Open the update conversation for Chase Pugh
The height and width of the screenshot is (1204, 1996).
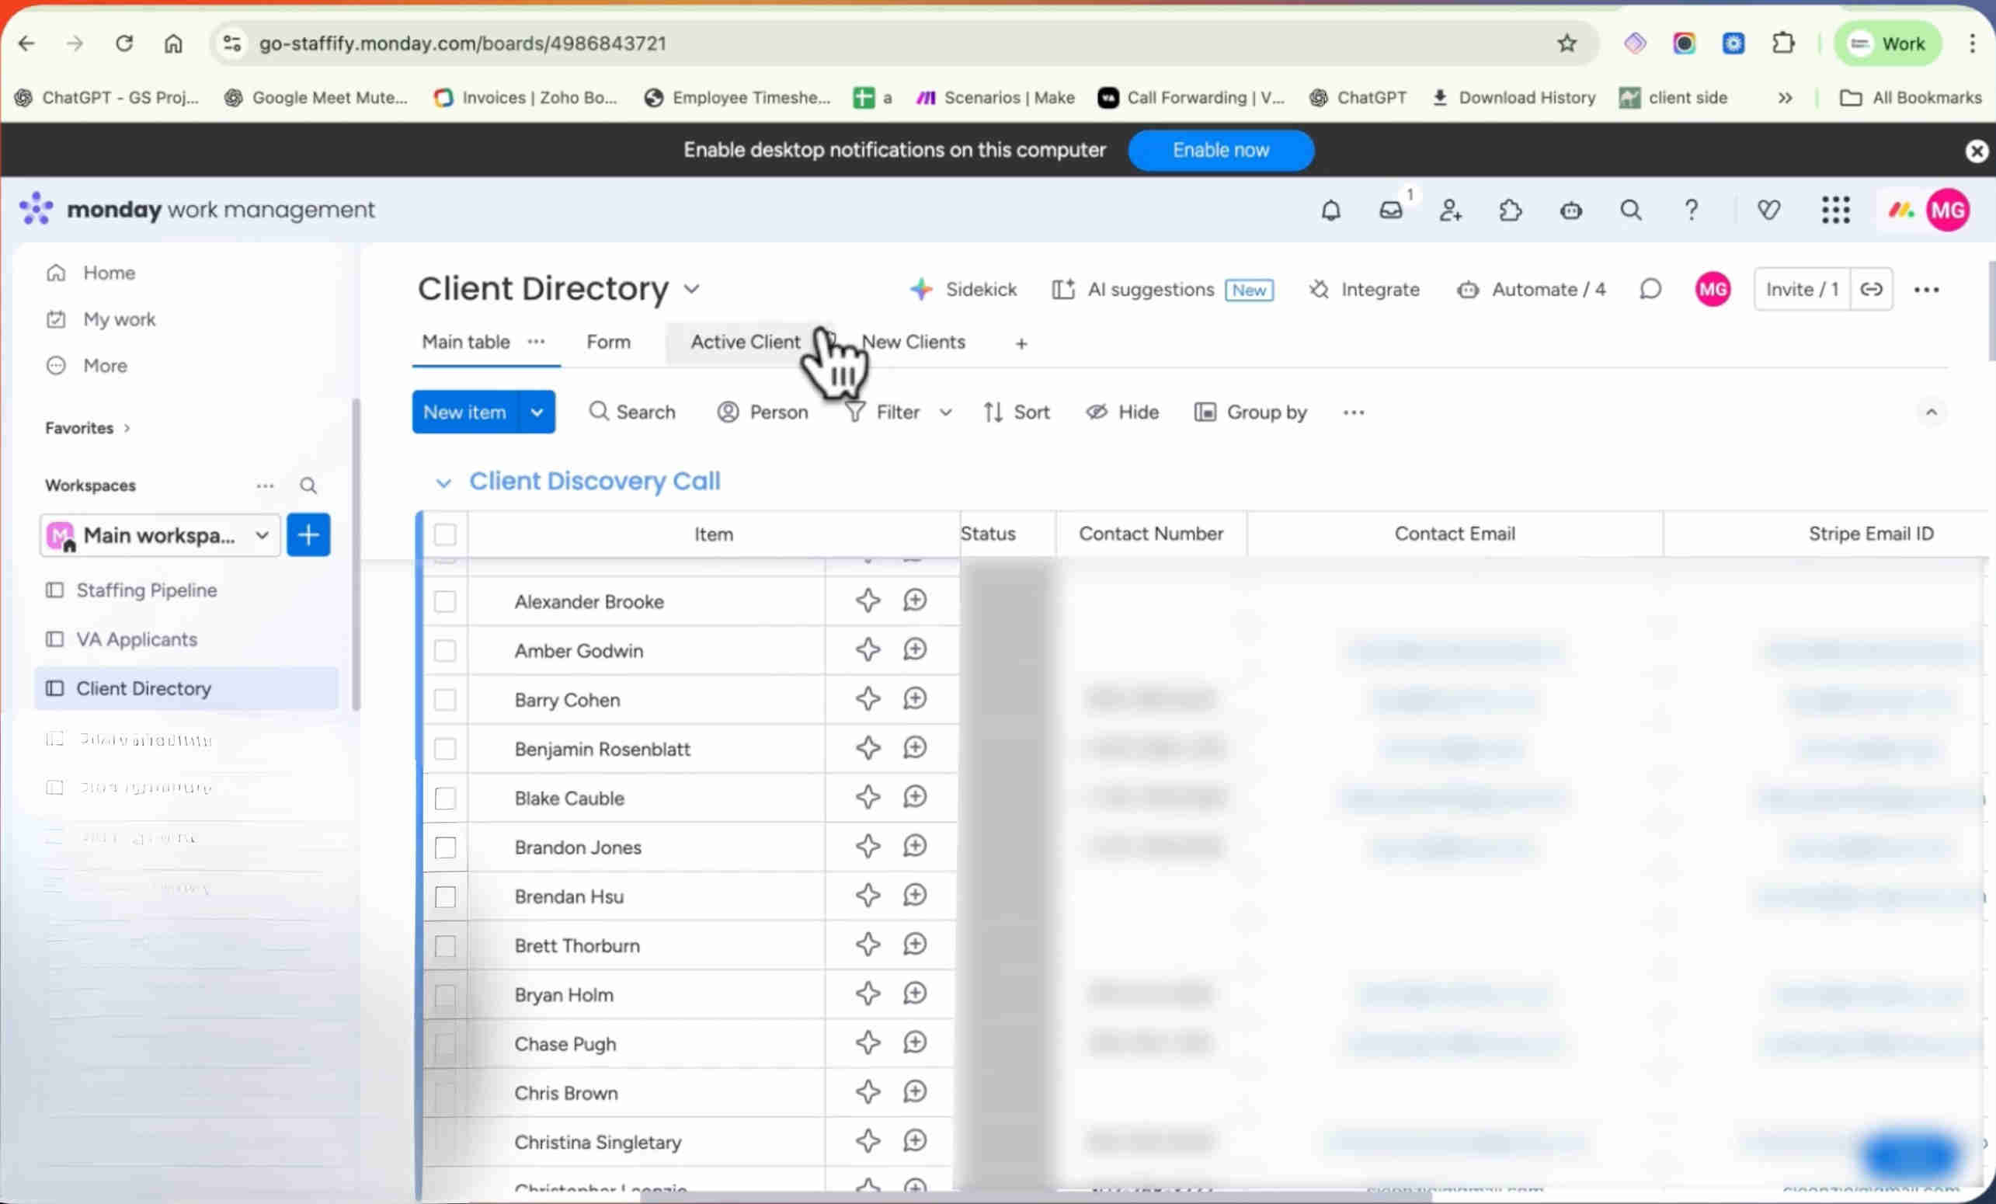click(915, 1042)
